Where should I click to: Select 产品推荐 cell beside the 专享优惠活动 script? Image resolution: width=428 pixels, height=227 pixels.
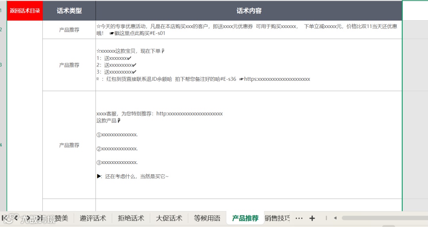[69, 30]
